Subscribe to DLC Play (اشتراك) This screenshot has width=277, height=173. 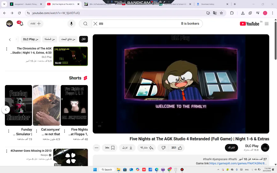tap(231, 147)
